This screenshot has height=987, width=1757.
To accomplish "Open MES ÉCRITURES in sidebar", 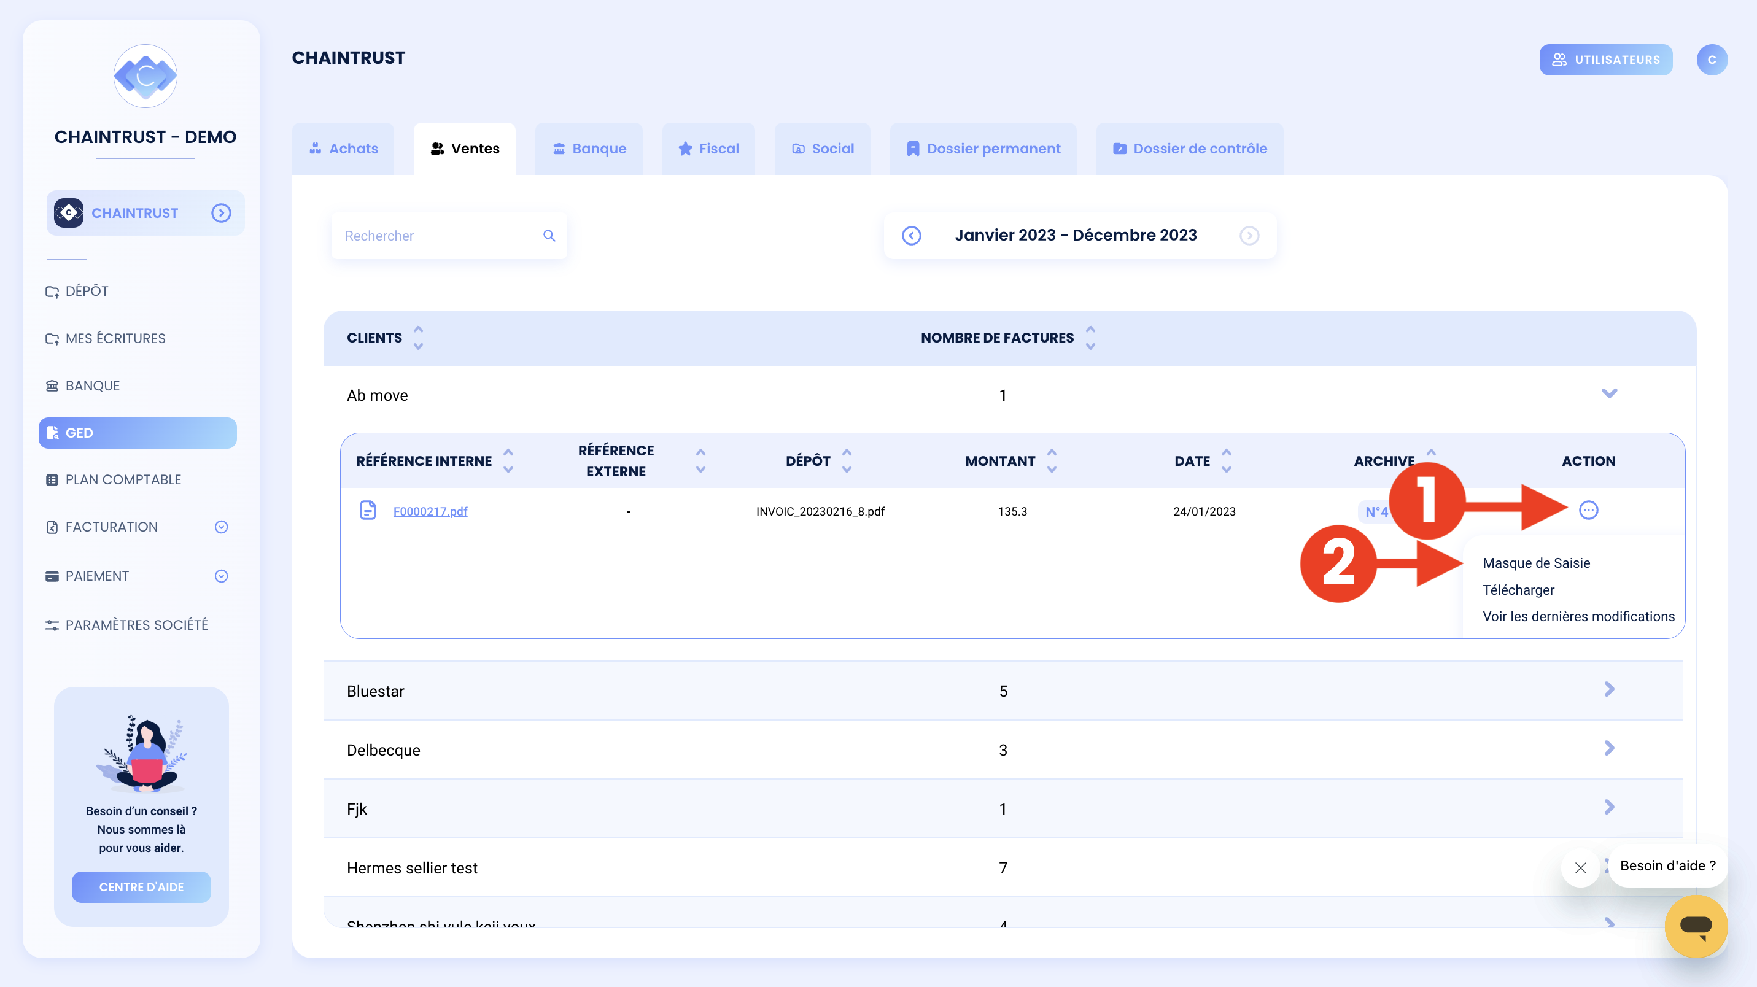I will (x=106, y=338).
